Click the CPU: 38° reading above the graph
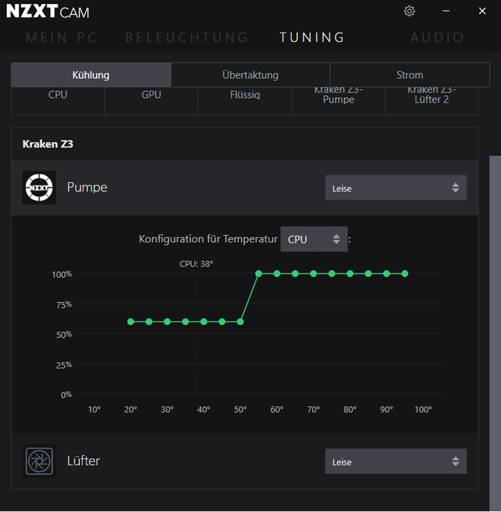This screenshot has height=512, width=501. pyautogui.click(x=196, y=264)
